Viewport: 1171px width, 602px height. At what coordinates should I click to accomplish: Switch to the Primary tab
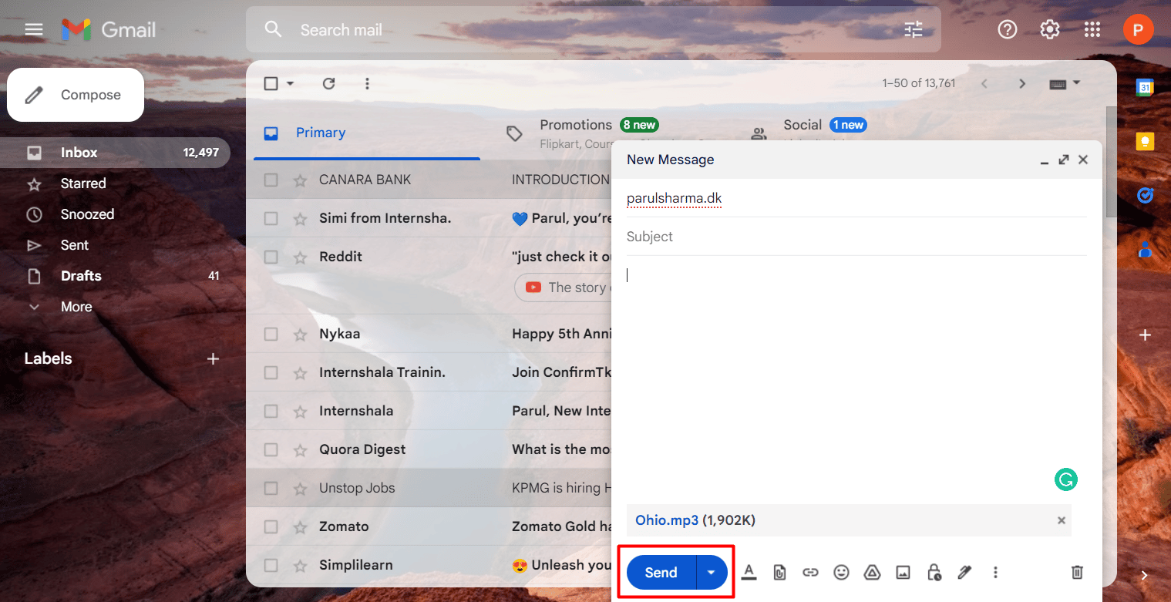pos(367,133)
